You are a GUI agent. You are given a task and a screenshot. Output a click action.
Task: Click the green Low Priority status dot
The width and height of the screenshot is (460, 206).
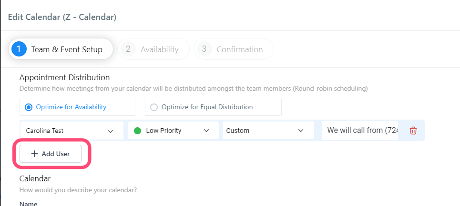(x=137, y=131)
